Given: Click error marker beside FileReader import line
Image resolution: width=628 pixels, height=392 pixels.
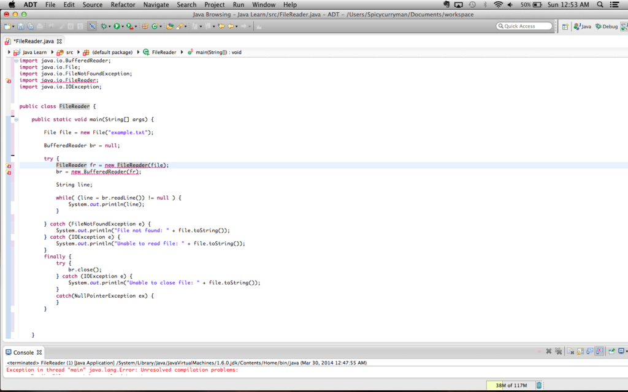Looking at the screenshot, I should click(9, 80).
